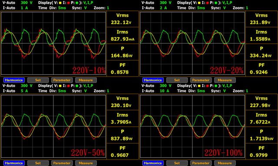Open Set in the 220V-10% panel
Image resolution: width=278 pixels, height=166 pixels.
38,80
